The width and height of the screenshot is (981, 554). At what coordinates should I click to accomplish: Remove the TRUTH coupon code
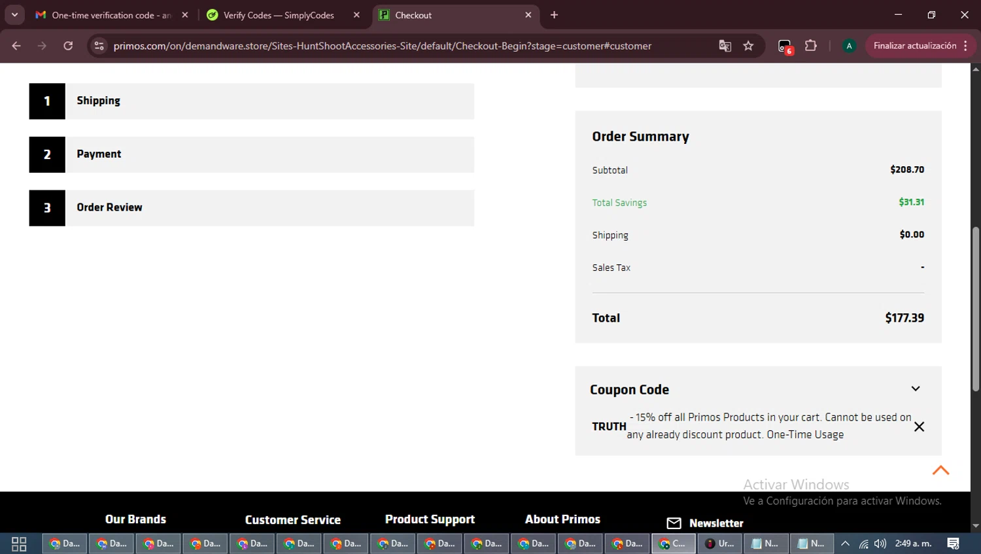point(919,426)
